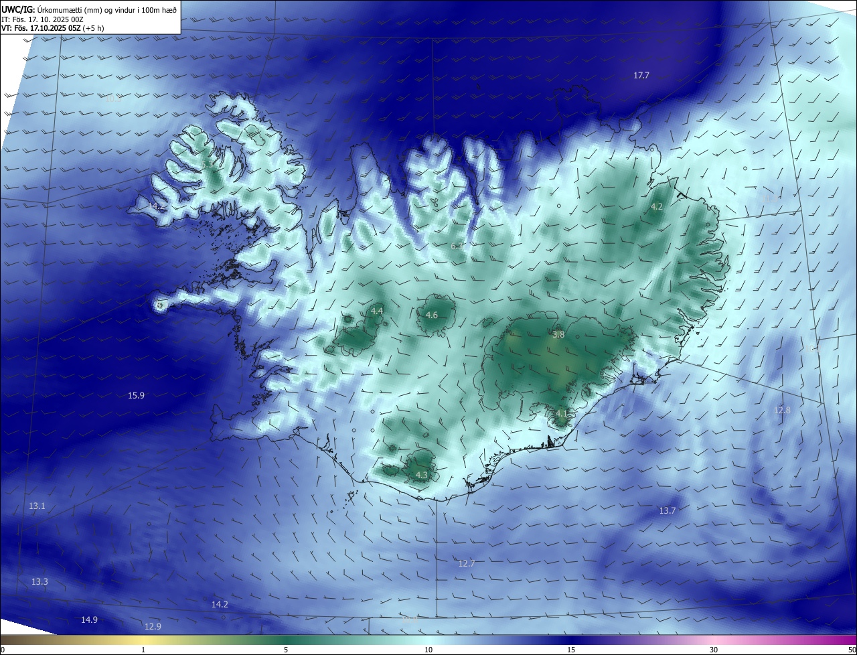The height and width of the screenshot is (655, 857).
Task: Click the 4.2 value in northeast Iceland
Action: pyautogui.click(x=657, y=207)
